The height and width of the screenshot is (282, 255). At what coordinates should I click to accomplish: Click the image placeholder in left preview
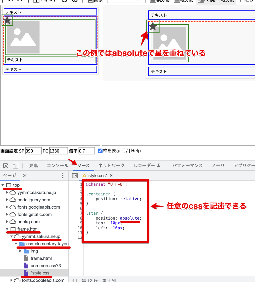(x=23, y=37)
